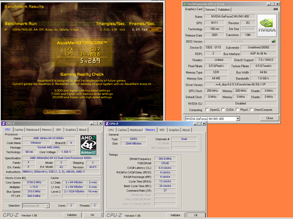The width and height of the screenshot is (293, 219).
Task: Select the CPU tab in right CPU-Z
Action: (111, 130)
